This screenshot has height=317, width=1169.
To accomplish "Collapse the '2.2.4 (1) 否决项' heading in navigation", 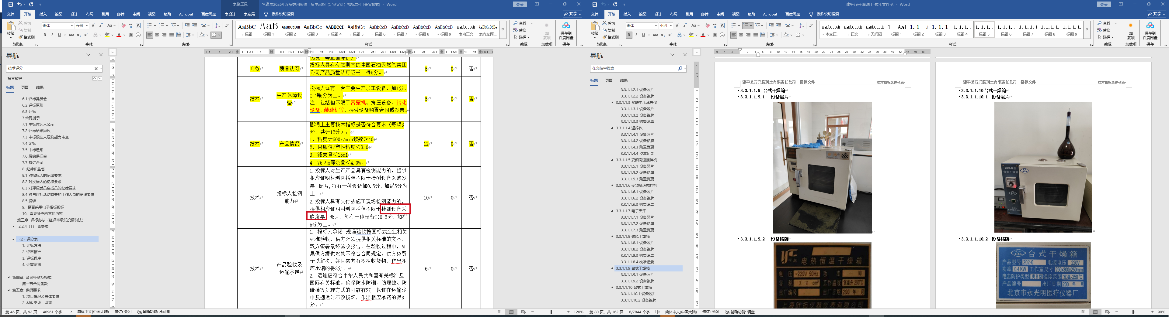I will pyautogui.click(x=14, y=227).
